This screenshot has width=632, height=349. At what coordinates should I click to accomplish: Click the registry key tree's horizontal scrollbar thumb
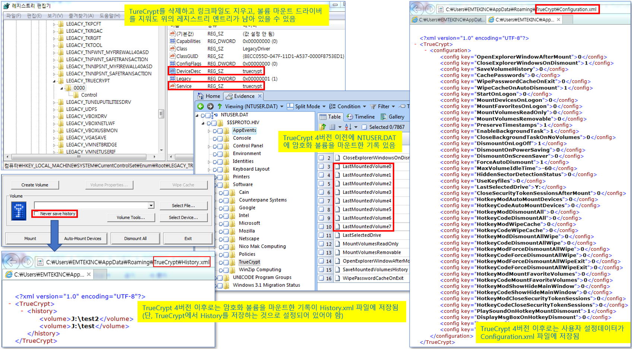click(79, 157)
